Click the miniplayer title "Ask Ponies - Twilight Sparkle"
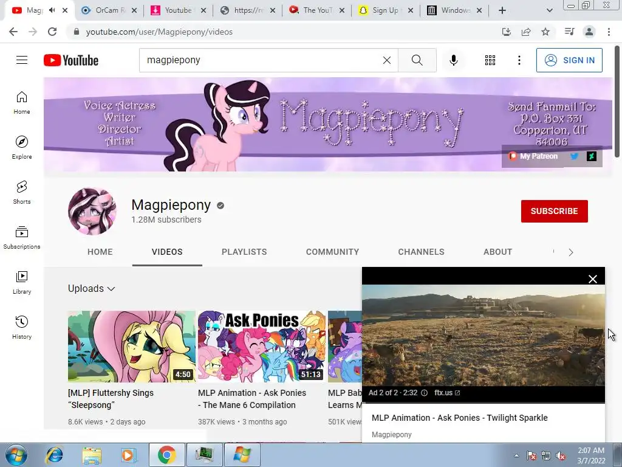 459,418
